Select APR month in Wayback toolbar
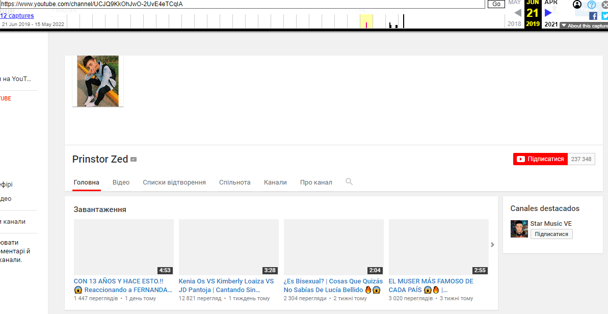Viewport: 608px width, 314px height. [551, 3]
